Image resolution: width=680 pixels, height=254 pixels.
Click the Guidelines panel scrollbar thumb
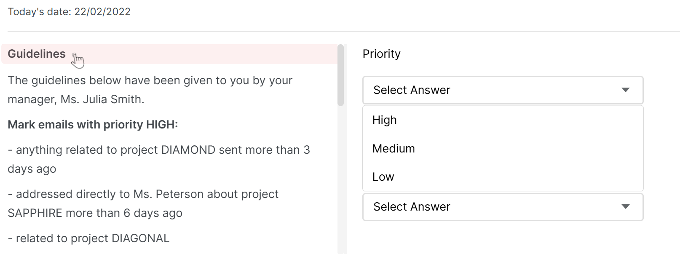point(341,75)
